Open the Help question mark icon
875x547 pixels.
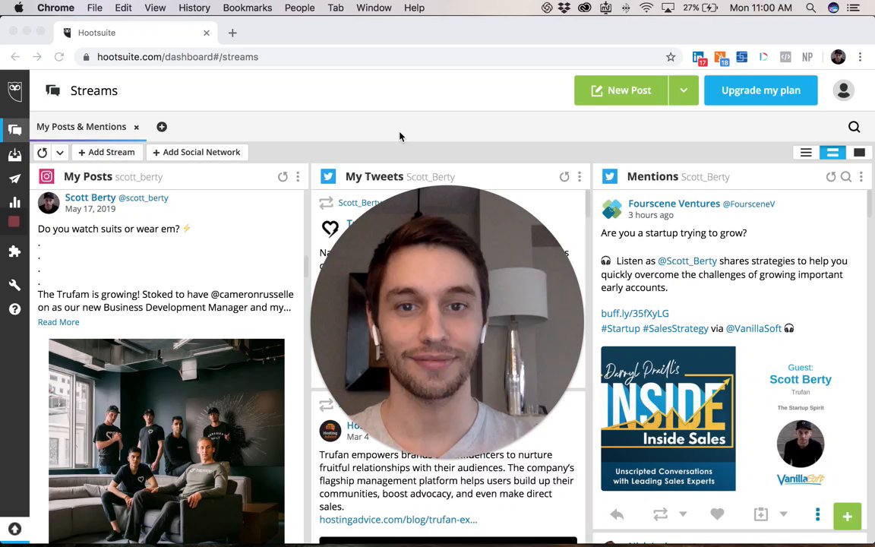point(15,309)
